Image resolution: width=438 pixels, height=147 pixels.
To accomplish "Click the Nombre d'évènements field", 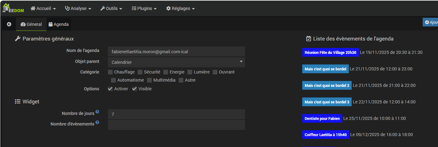I will pyautogui.click(x=176, y=125).
